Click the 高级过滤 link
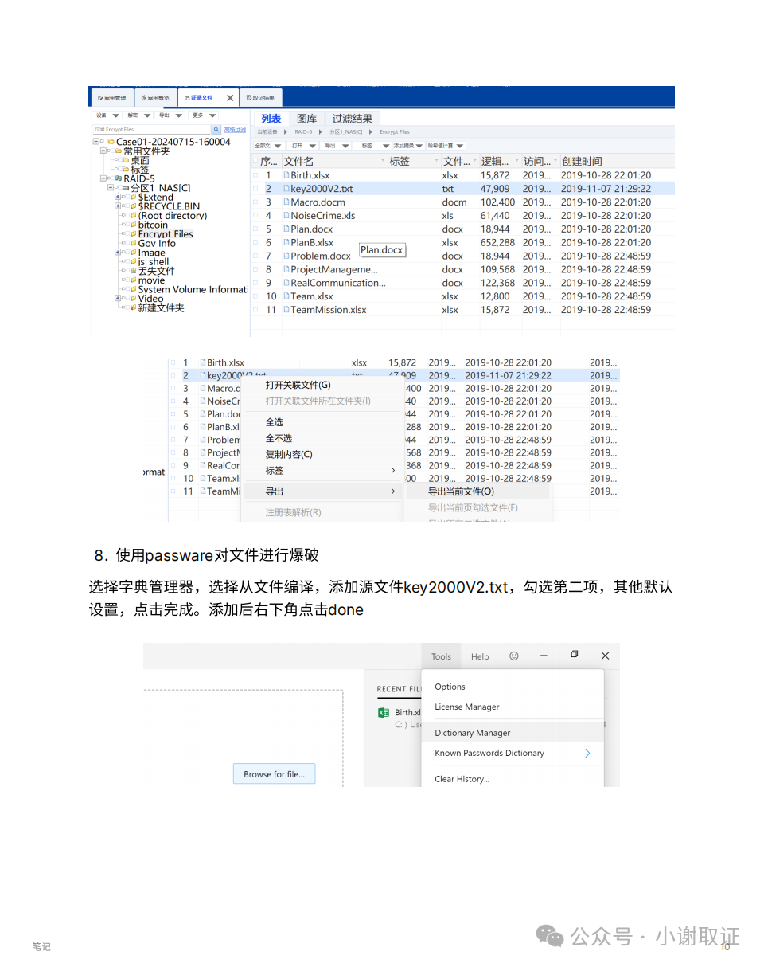This screenshot has width=764, height=967. click(235, 129)
